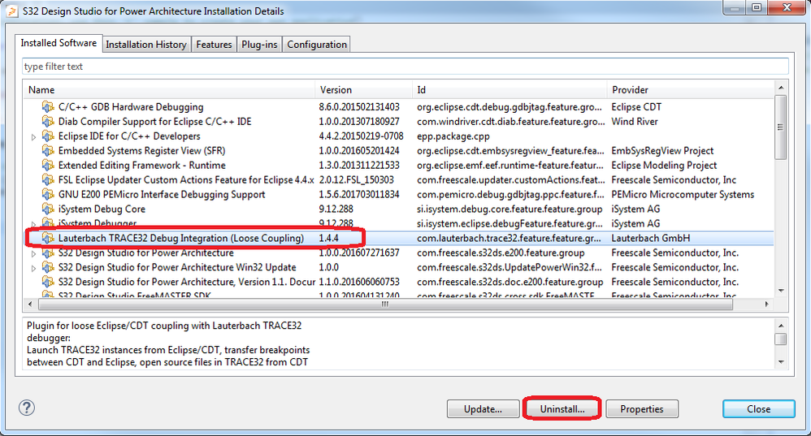Image resolution: width=811 pixels, height=436 pixels.
Task: Open the Configuration tab
Action: pos(317,45)
